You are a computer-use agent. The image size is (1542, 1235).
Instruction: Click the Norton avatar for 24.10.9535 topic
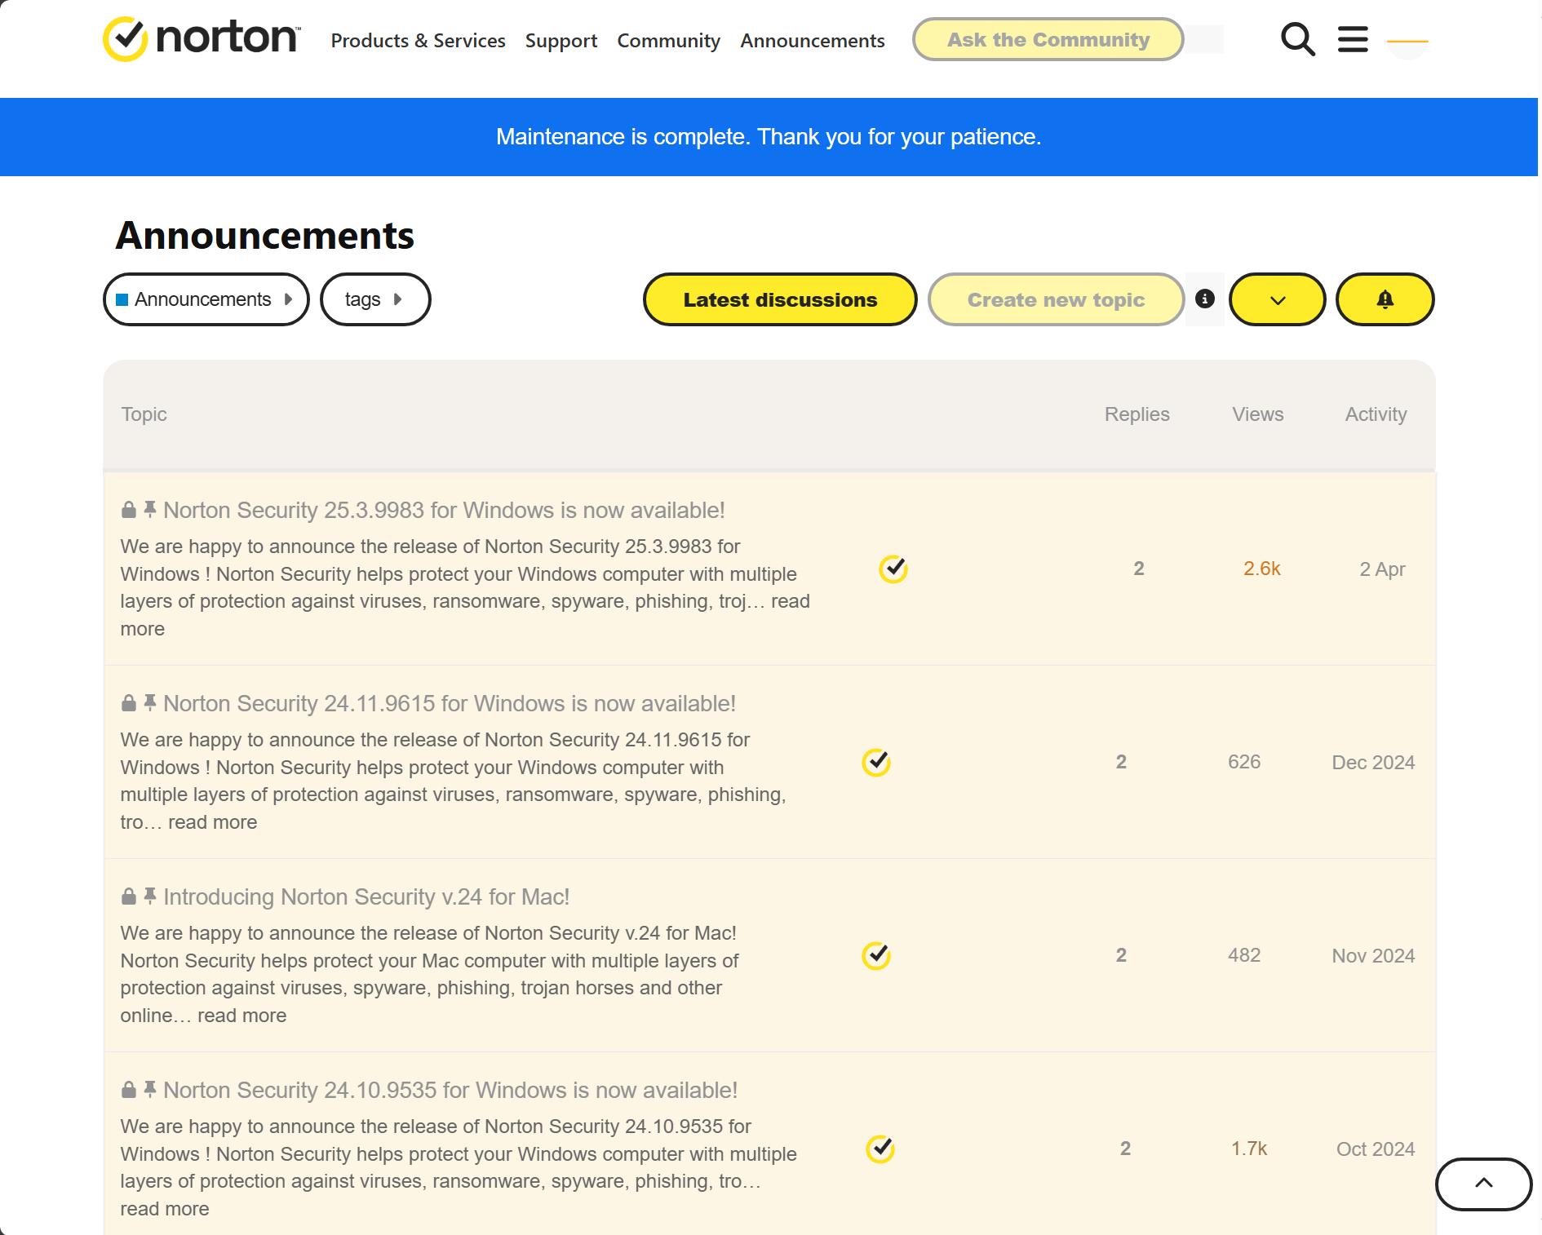coord(880,1149)
